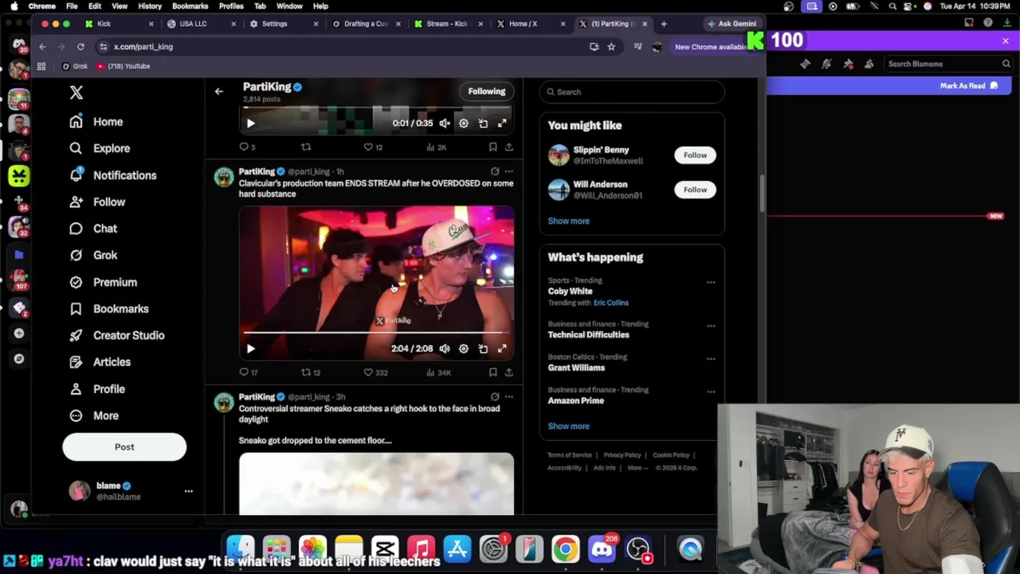Open the Explore page

pos(99,148)
